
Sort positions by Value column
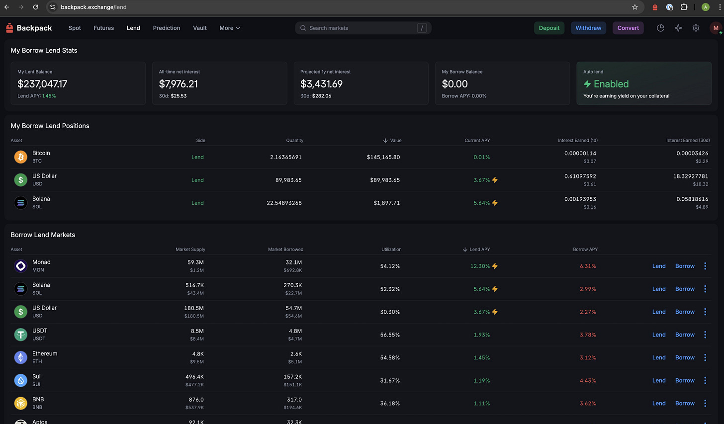pos(392,140)
